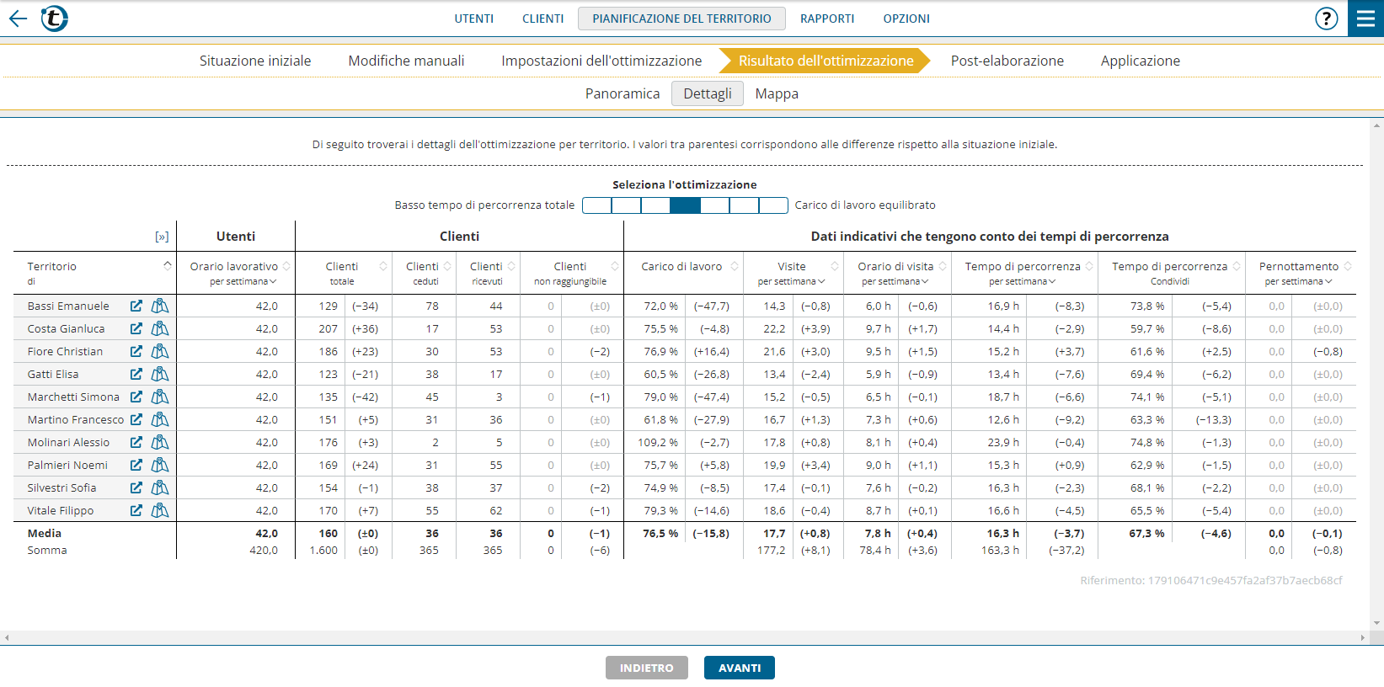Show Silvestri Sofia on map icon
The width and height of the screenshot is (1384, 687).
[x=160, y=487]
